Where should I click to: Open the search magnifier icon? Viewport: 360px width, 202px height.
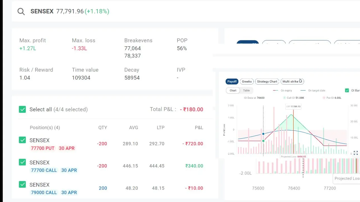click(x=21, y=12)
